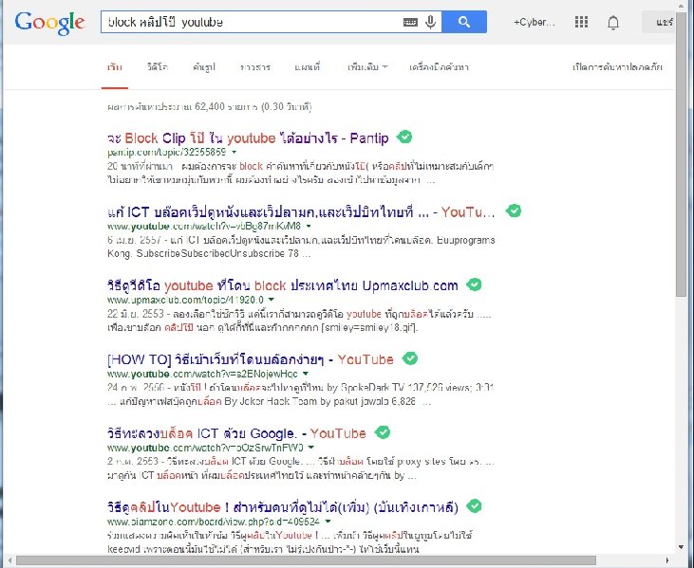This screenshot has height=568, width=694.
Task: Click green check badge beside ICT Google result
Action: pyautogui.click(x=383, y=432)
